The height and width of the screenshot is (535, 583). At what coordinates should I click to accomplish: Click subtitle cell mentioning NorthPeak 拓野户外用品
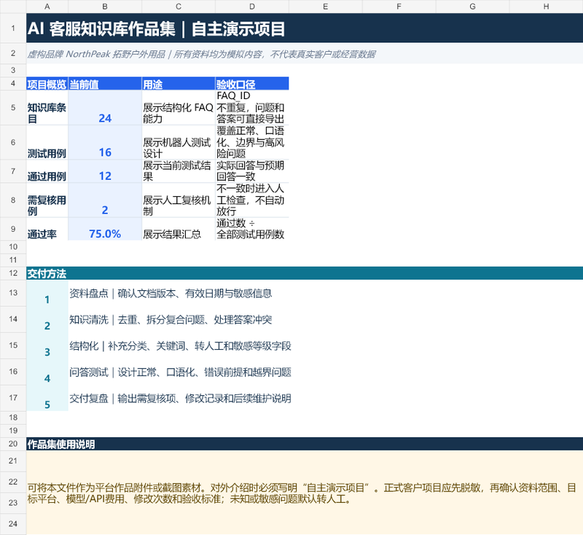(x=305, y=53)
